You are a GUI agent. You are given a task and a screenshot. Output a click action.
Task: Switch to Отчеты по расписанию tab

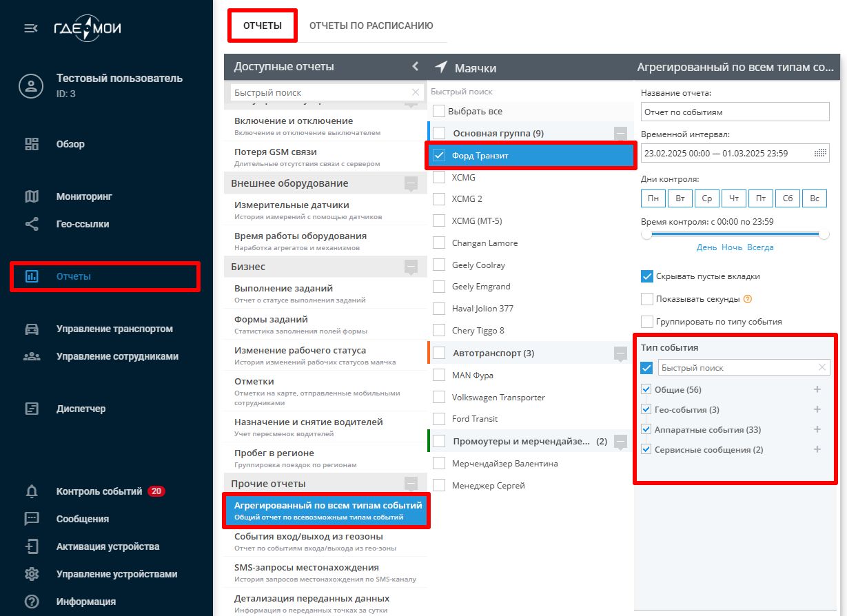(x=371, y=25)
